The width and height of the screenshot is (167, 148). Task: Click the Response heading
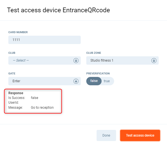(x=16, y=93)
